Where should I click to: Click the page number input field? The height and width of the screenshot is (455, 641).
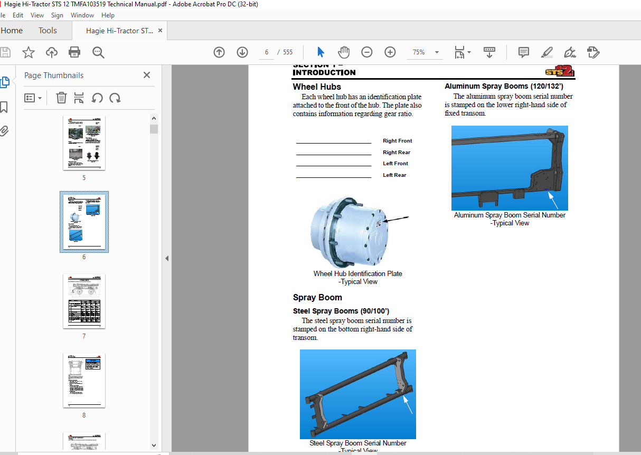click(267, 52)
